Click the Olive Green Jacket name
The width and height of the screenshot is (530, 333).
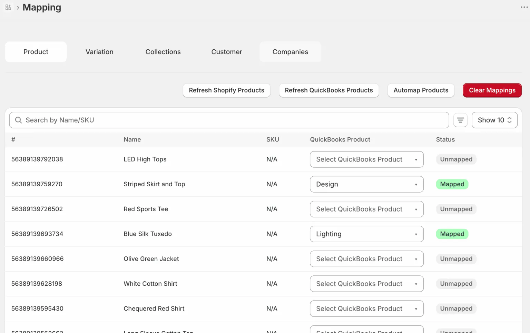click(151, 259)
